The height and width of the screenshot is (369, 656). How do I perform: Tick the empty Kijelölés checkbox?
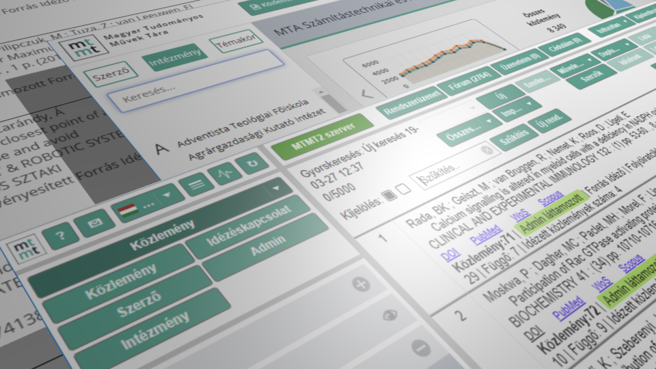click(403, 189)
